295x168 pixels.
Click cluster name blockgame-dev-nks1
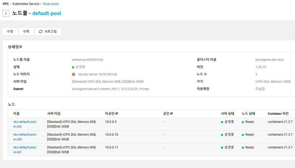click(270, 60)
